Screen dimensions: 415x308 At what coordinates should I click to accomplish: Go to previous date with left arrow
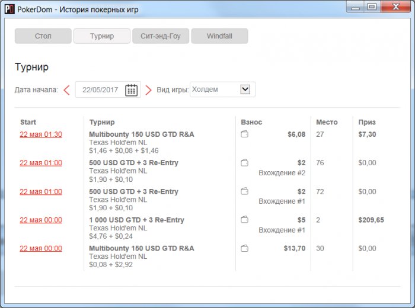tap(66, 90)
